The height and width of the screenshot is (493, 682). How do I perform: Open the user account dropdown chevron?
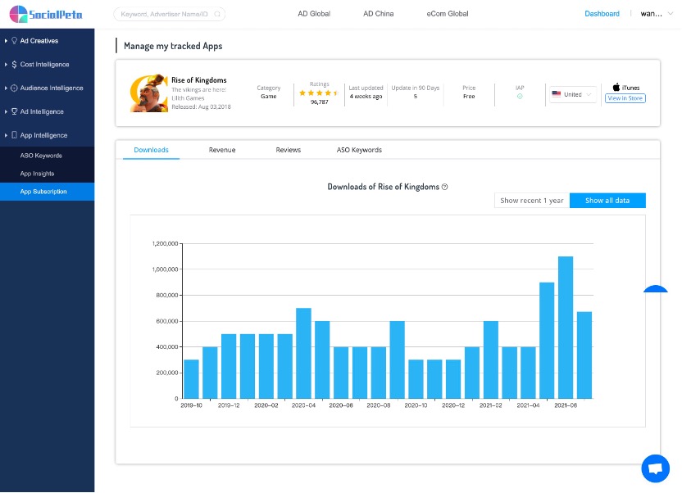(x=671, y=14)
